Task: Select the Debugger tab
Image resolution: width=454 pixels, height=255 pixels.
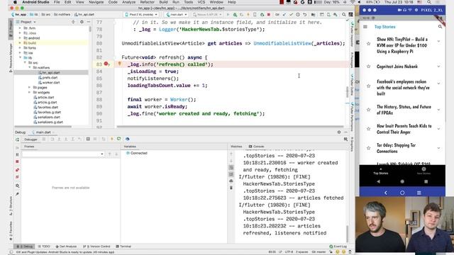Action: click(x=31, y=140)
